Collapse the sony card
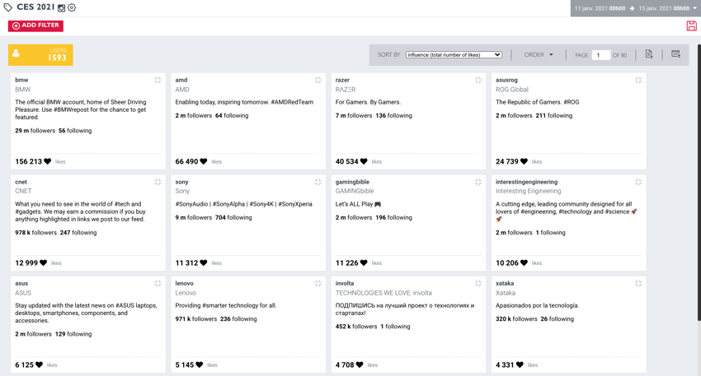This screenshot has width=701, height=376. coord(318,182)
